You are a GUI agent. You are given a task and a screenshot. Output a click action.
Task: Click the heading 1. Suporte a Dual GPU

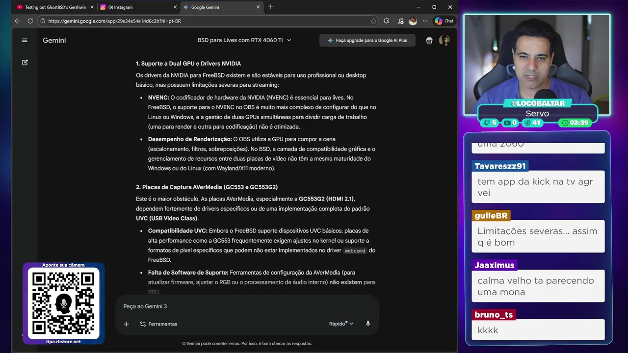[188, 64]
